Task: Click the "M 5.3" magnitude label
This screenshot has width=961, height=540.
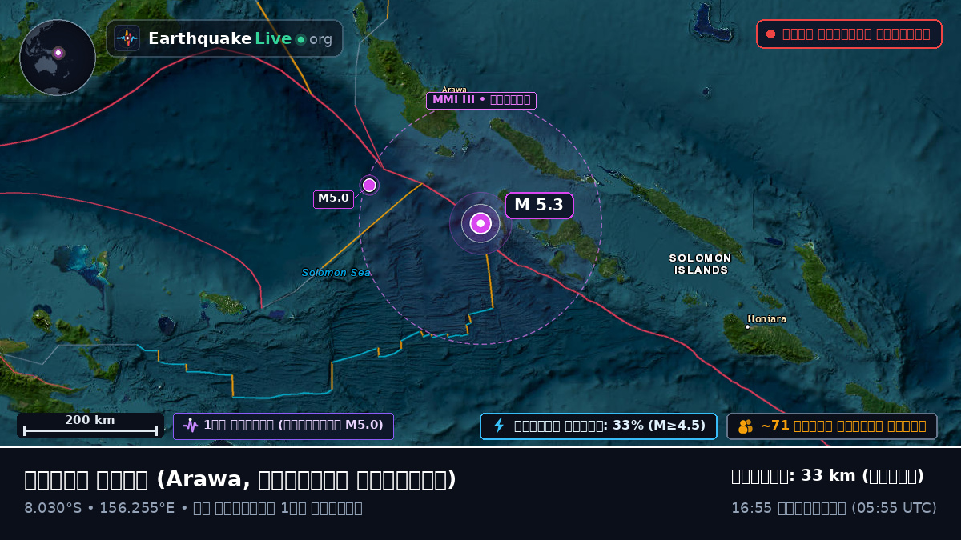Action: (539, 206)
